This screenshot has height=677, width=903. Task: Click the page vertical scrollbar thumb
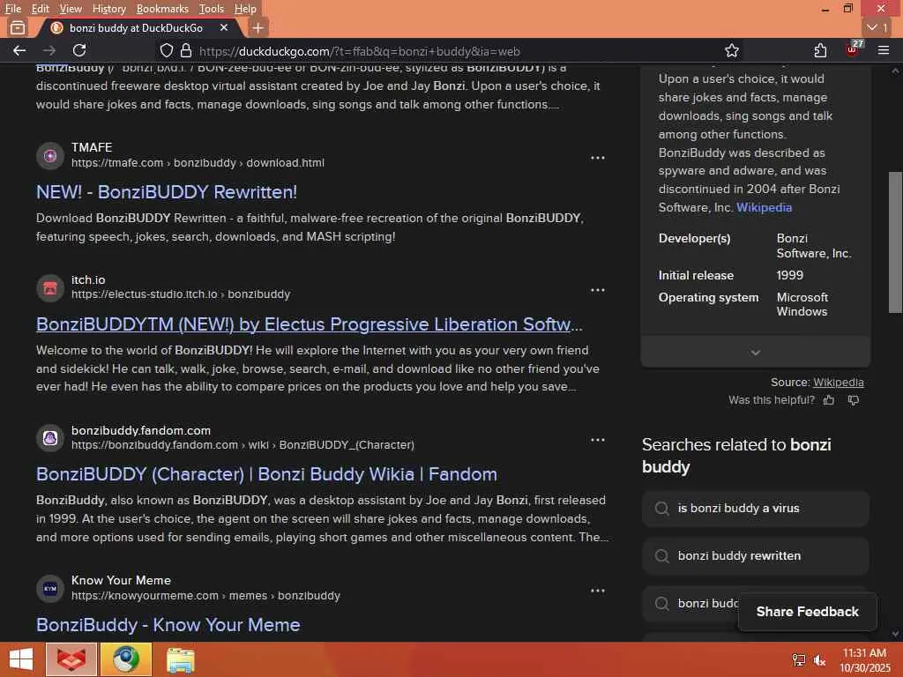point(895,242)
